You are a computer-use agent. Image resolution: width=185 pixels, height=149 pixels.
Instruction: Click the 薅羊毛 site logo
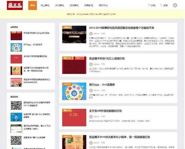click(x=13, y=5)
